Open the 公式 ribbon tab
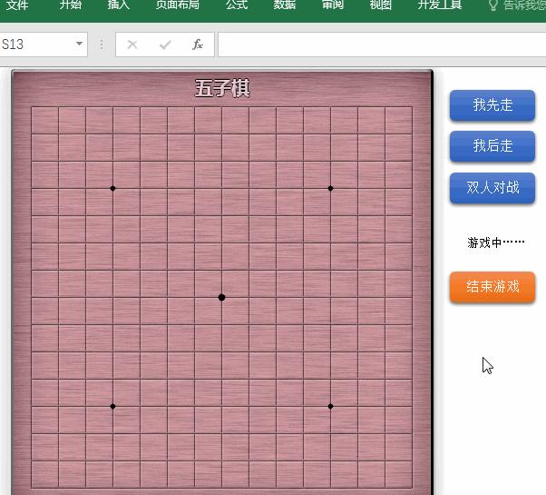This screenshot has height=495, width=546. pos(237,5)
